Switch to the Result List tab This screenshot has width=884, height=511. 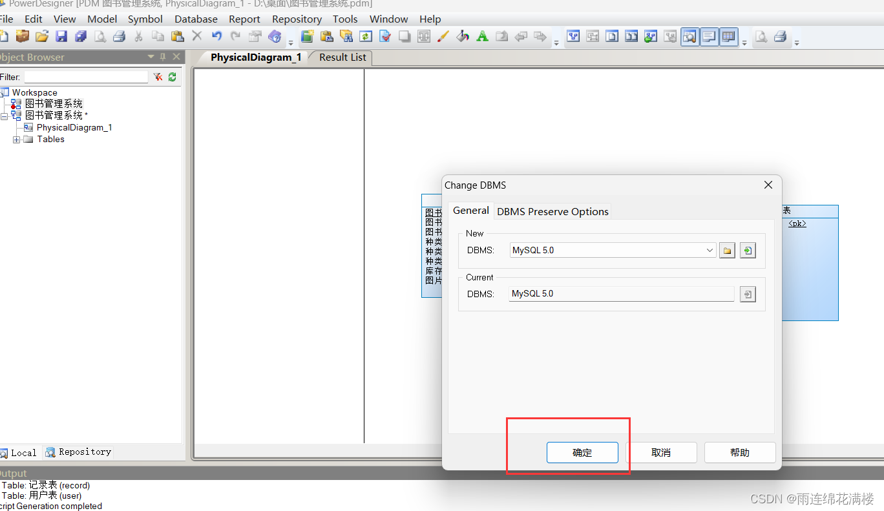pyautogui.click(x=342, y=57)
